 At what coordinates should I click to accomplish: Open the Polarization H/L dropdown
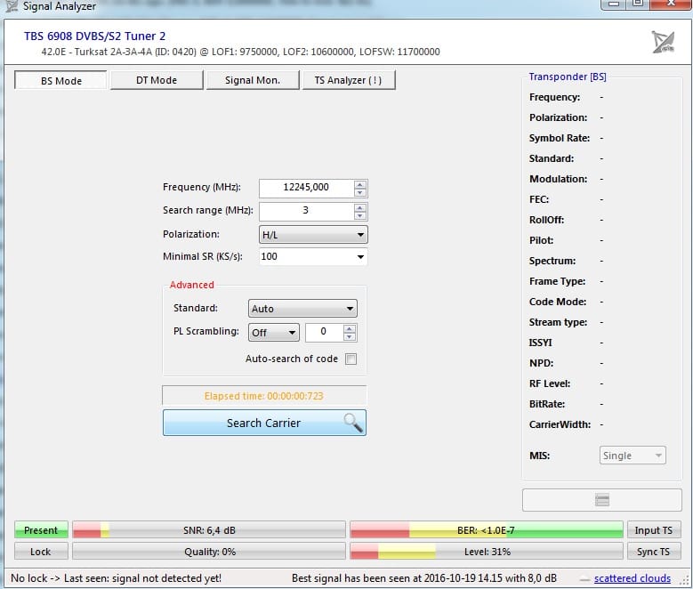(x=313, y=235)
